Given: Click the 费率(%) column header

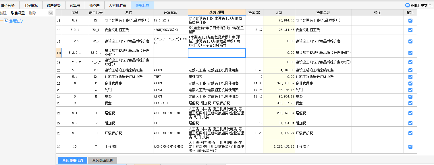Looking at the screenshot, I should [x=254, y=13].
